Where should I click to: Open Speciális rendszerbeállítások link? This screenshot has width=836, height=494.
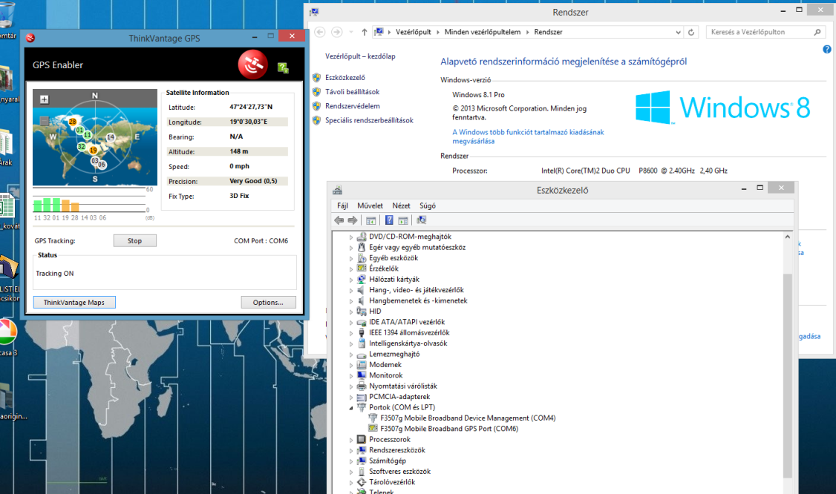click(369, 120)
